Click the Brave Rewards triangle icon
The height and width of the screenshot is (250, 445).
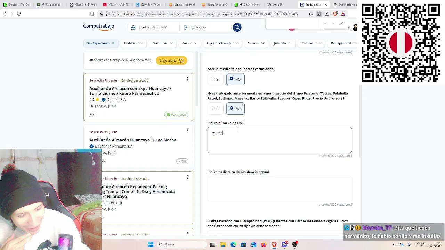coord(343,14)
